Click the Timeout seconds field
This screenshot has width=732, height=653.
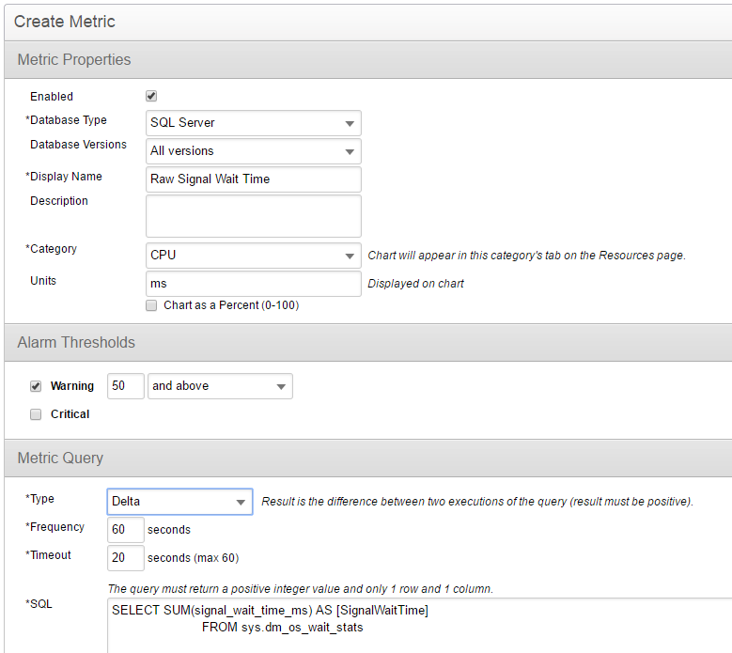point(126,558)
